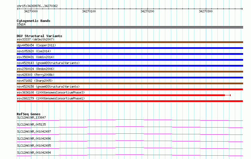Open nsv4529158 gnomAD variant label
The width and height of the screenshot is (251, 159).
tap(48, 87)
